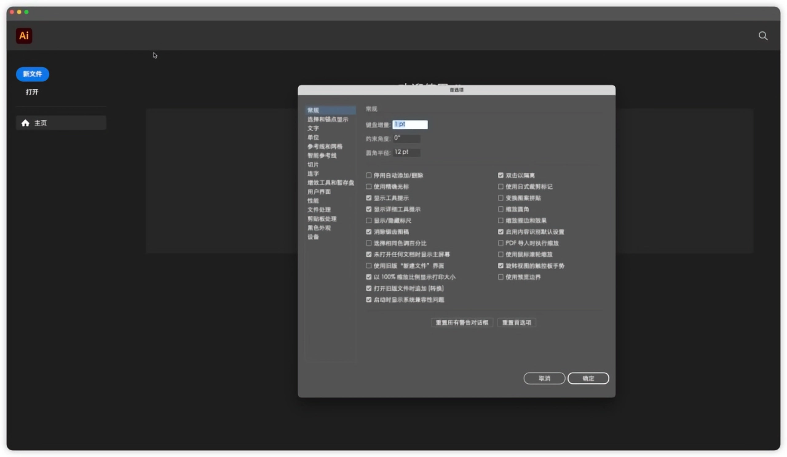Select 剪贴板处理 in the category list
Image resolution: width=787 pixels, height=457 pixels.
pyautogui.click(x=322, y=219)
